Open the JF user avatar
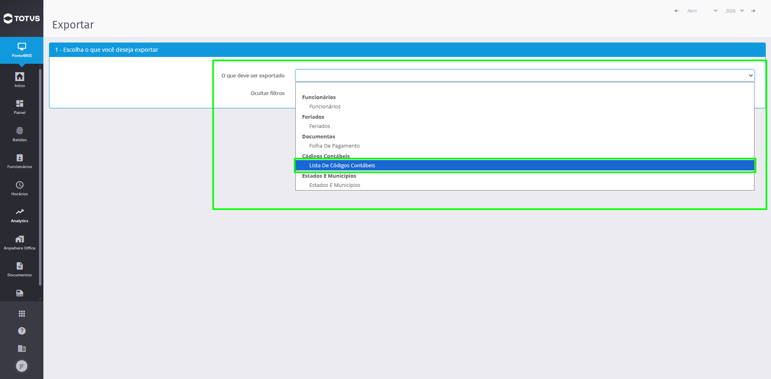Viewport: 771px width, 379px height. click(22, 366)
